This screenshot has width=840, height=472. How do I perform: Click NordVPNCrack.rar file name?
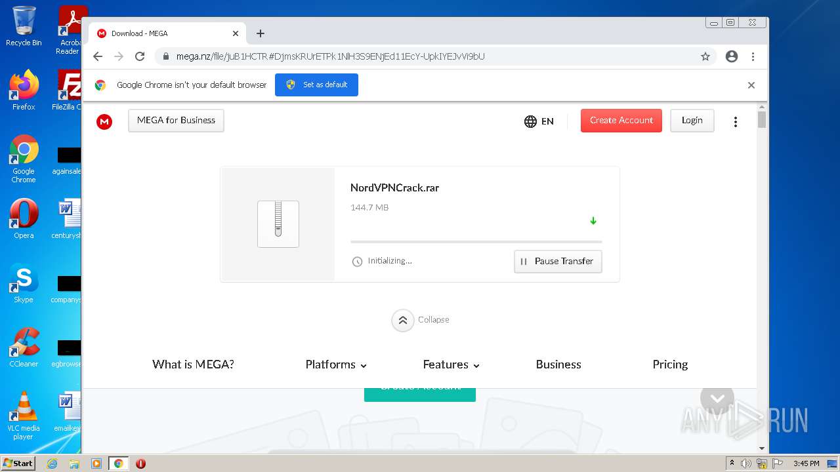pos(394,187)
